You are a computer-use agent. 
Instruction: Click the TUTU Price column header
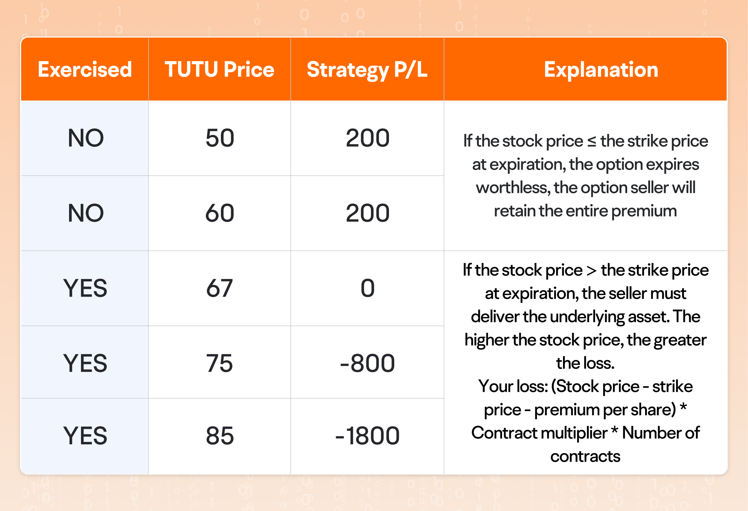[x=219, y=69]
